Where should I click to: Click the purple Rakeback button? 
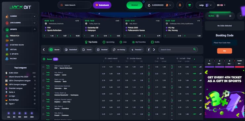click(102, 5)
